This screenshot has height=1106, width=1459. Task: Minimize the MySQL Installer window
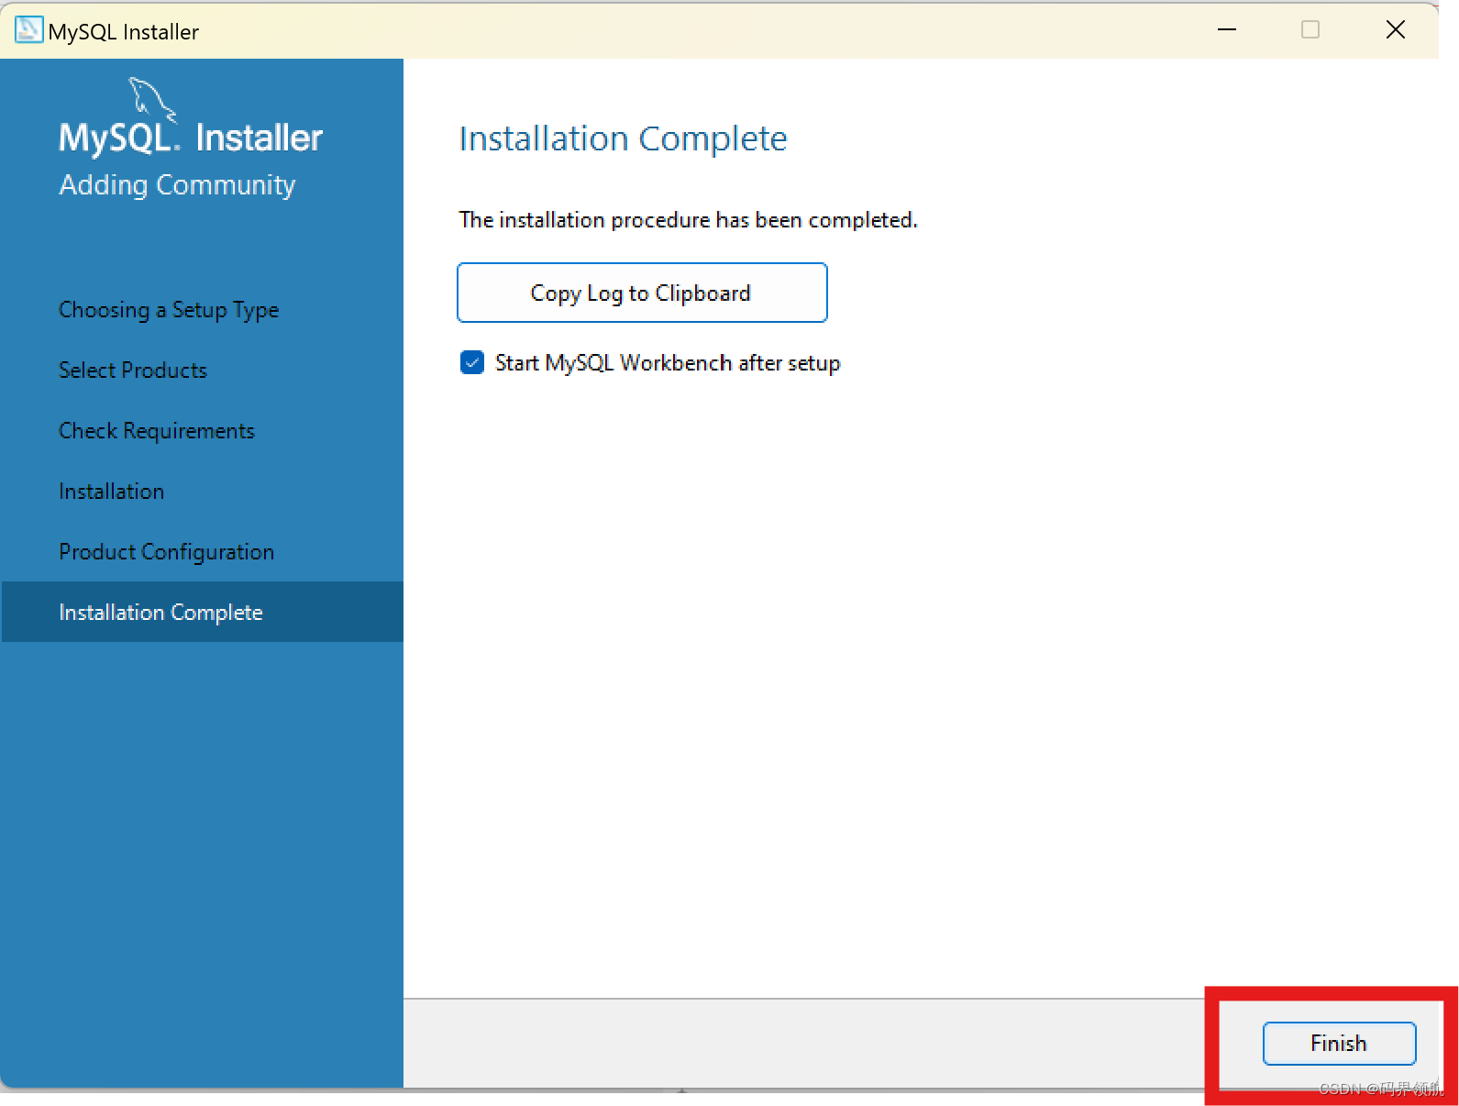tap(1227, 30)
